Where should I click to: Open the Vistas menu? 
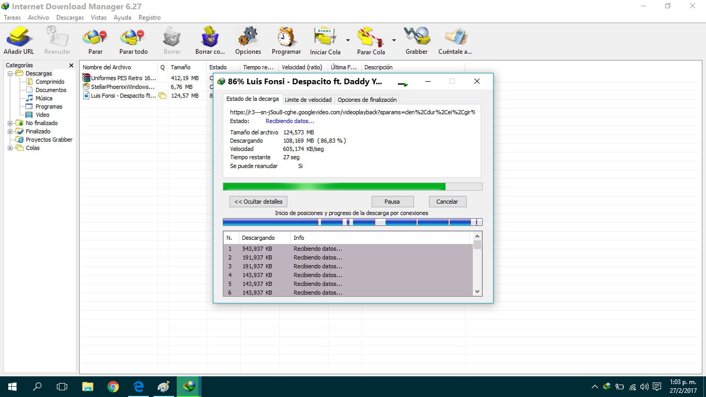point(98,18)
